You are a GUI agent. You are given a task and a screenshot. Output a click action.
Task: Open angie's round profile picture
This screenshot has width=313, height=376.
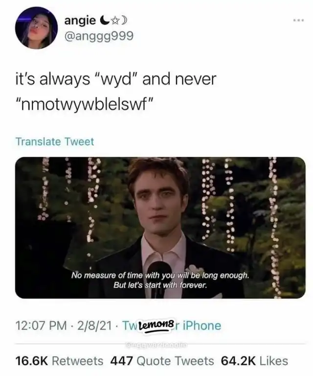point(36,28)
